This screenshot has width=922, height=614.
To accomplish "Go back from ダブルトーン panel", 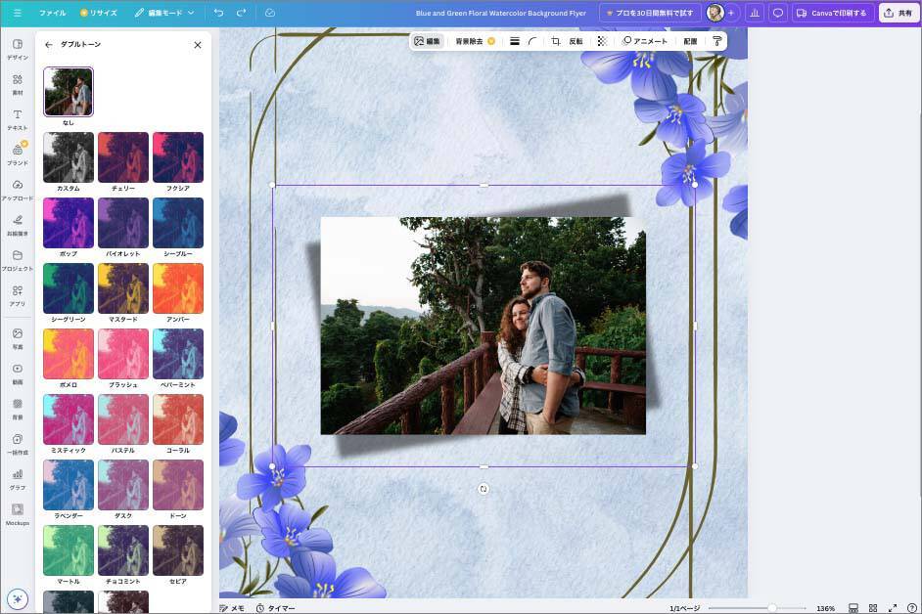I will point(49,45).
